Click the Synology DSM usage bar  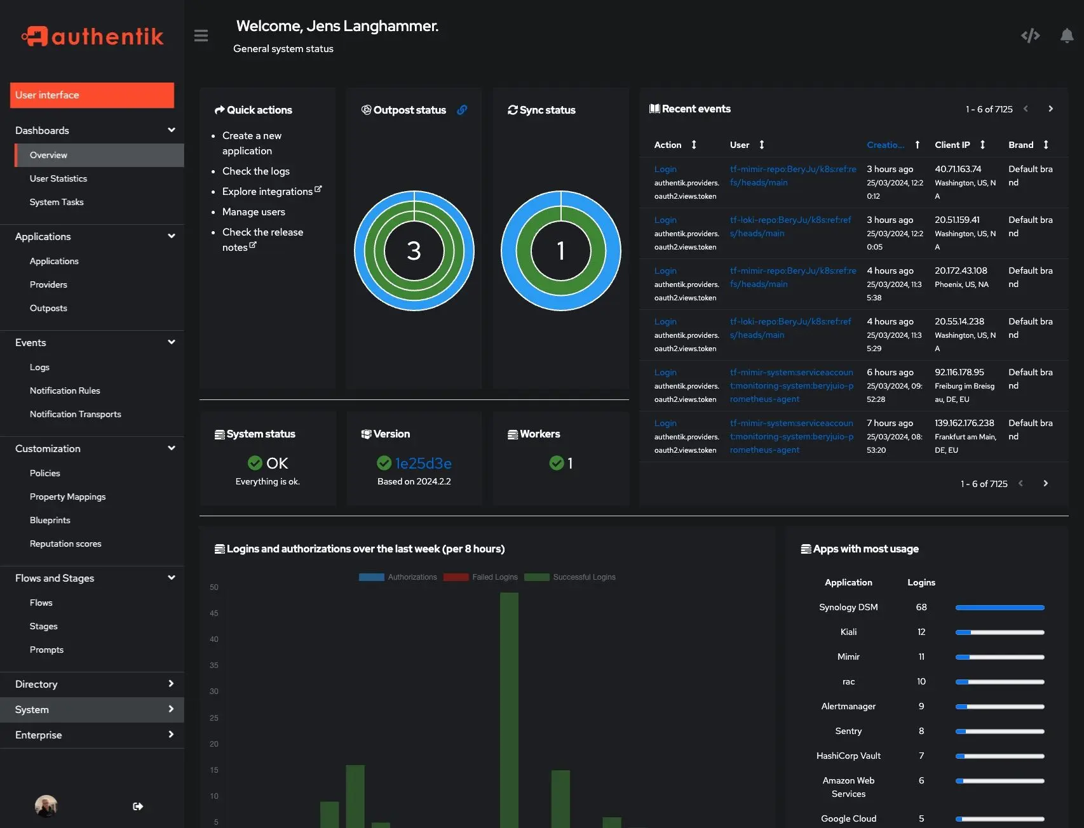coord(999,607)
